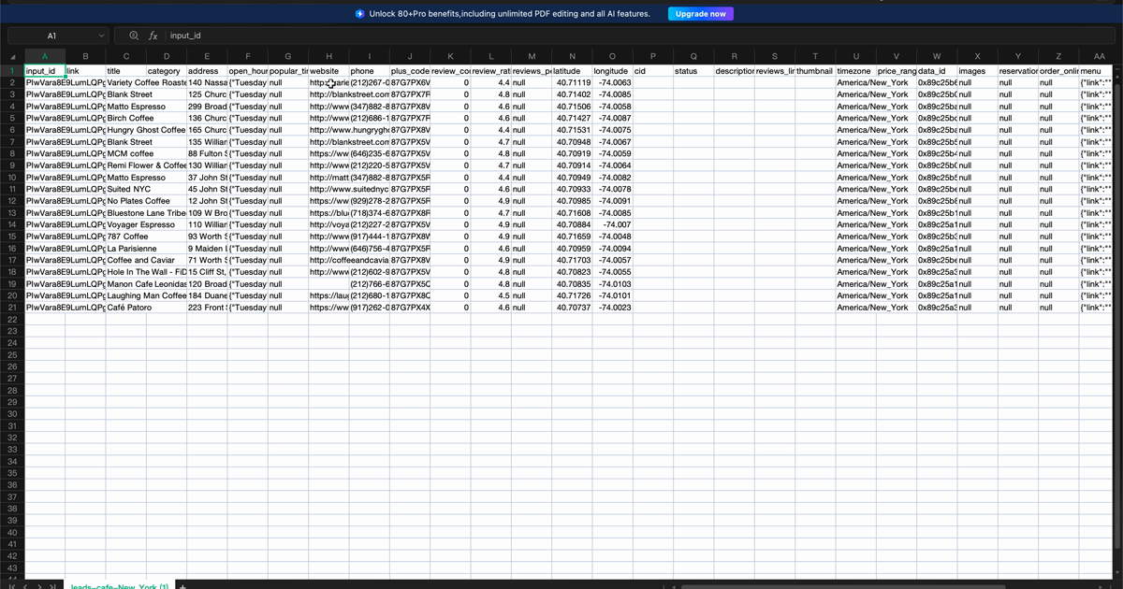The image size is (1123, 589).
Task: Select the 'input_id' header cell
Action: pos(45,71)
